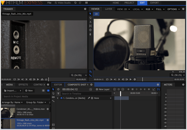Click the Viewer scrub bar playhead

click(142, 79)
